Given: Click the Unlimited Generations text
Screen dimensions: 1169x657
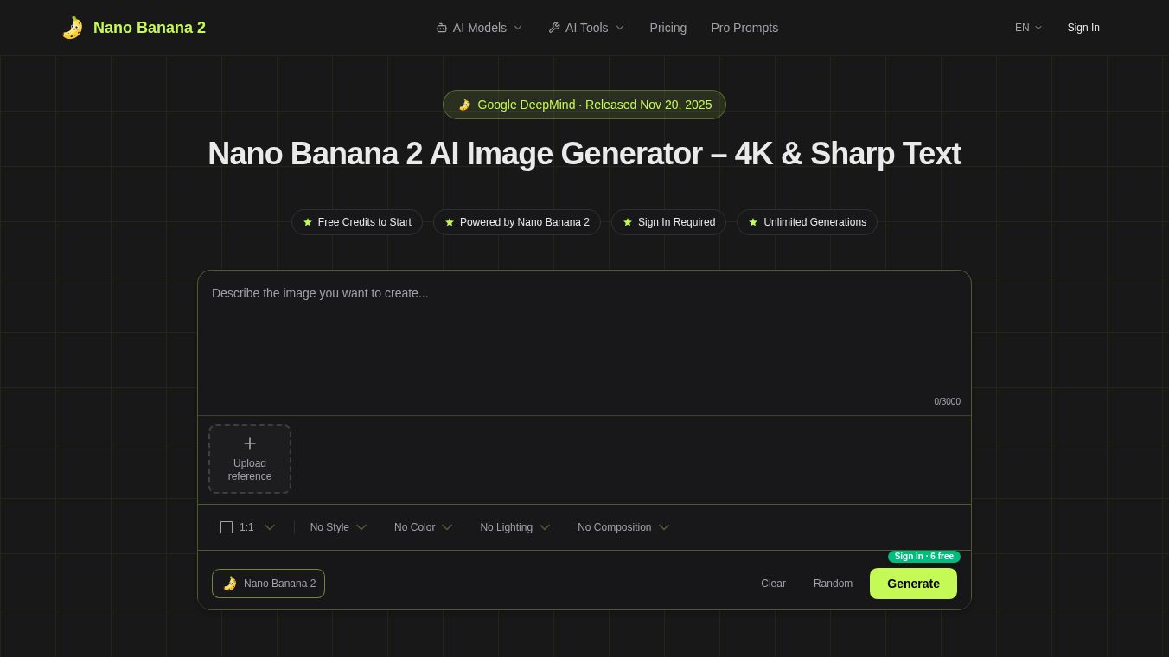Looking at the screenshot, I should (814, 222).
